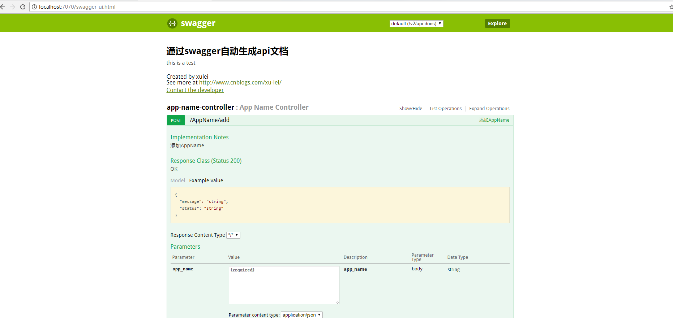673x318 pixels.
Task: Click the 添加AppName summary link
Action: (494, 120)
